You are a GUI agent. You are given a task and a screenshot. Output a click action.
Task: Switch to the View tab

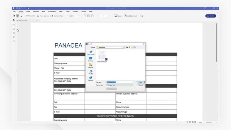coord(28,12)
